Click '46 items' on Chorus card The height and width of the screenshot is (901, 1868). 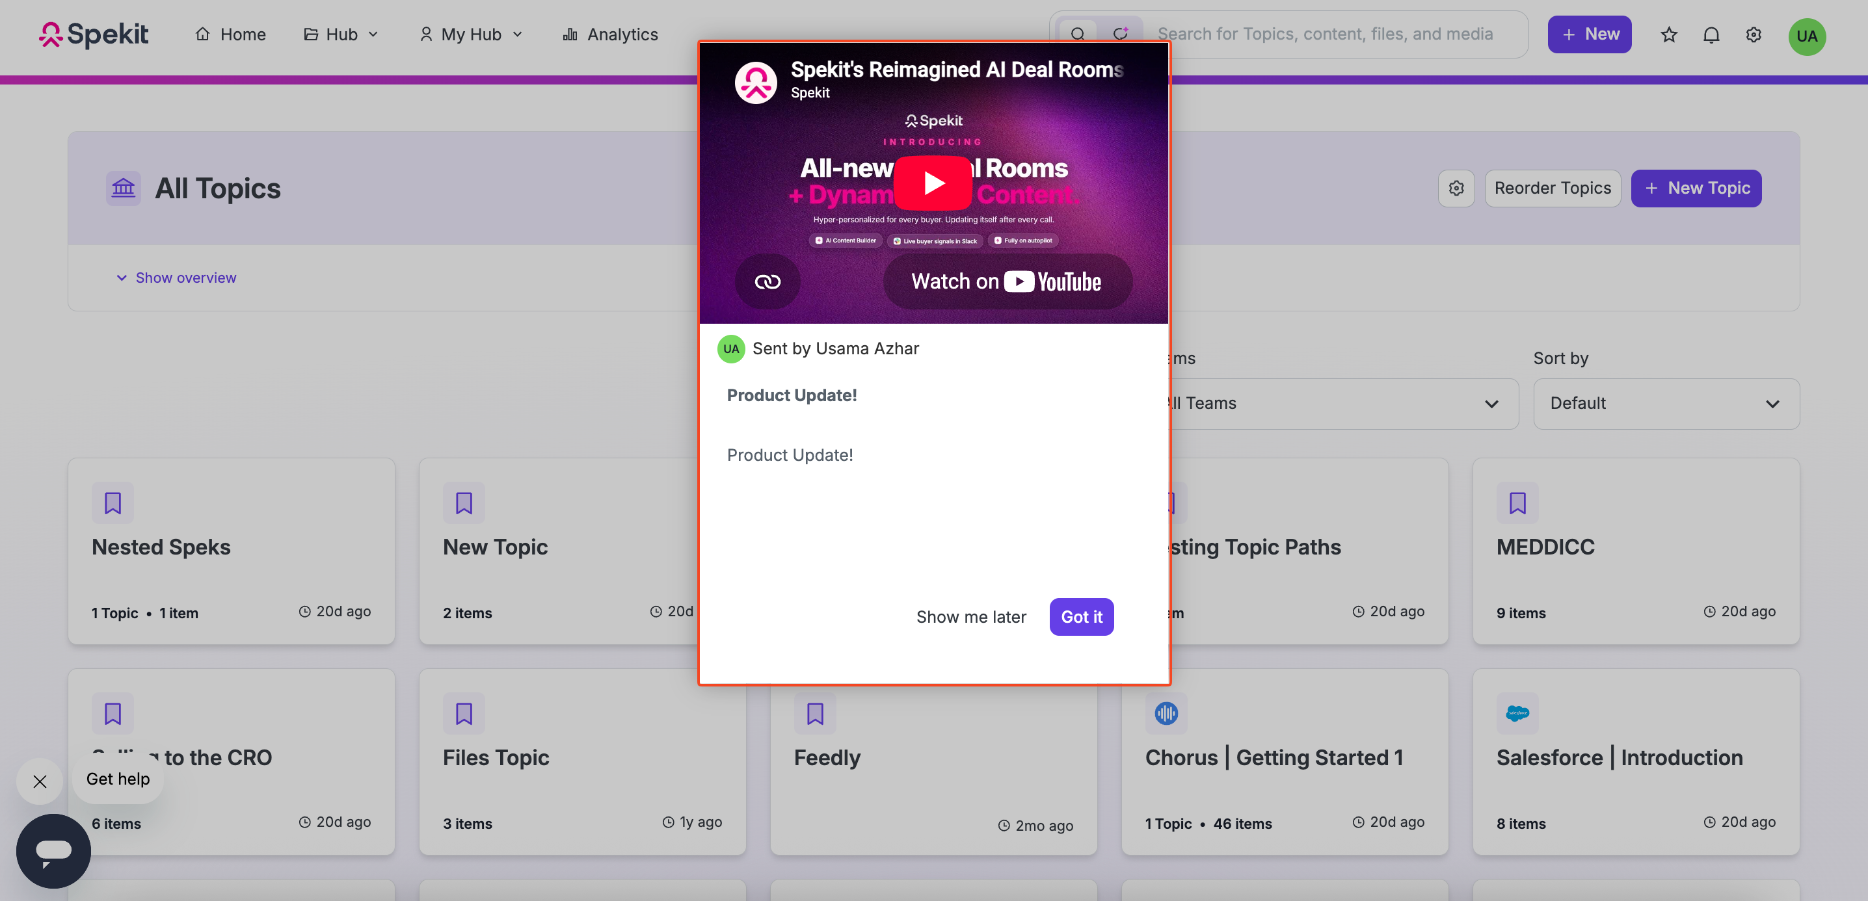point(1242,824)
